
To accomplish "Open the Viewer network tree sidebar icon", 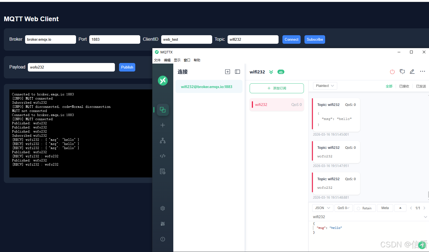I will (x=163, y=141).
